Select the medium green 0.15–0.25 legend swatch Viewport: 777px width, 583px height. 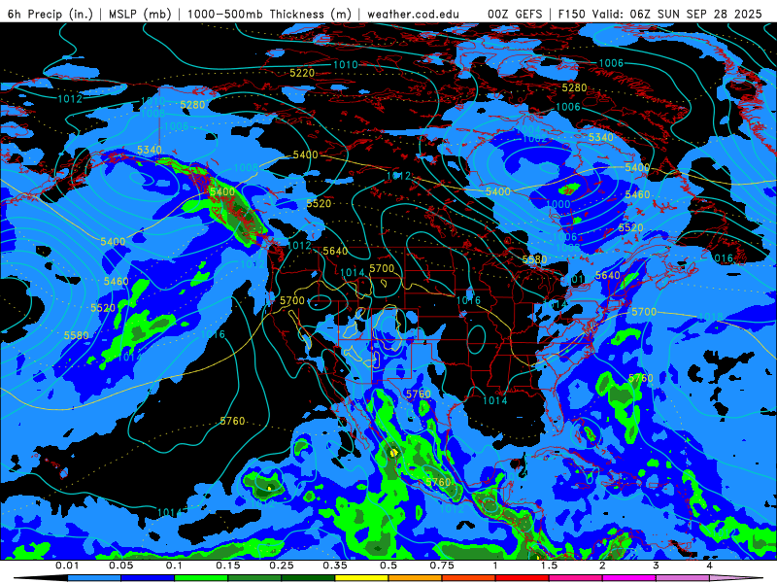coord(254,578)
